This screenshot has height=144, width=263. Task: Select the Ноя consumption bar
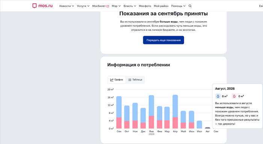(135, 116)
